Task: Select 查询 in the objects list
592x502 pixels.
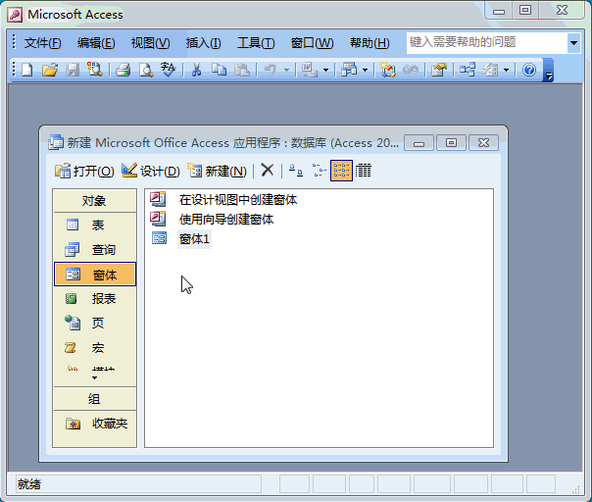Action: [x=94, y=250]
